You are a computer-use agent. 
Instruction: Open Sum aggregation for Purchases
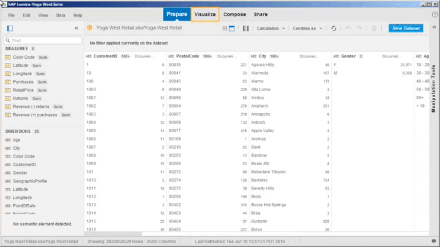coord(42,82)
